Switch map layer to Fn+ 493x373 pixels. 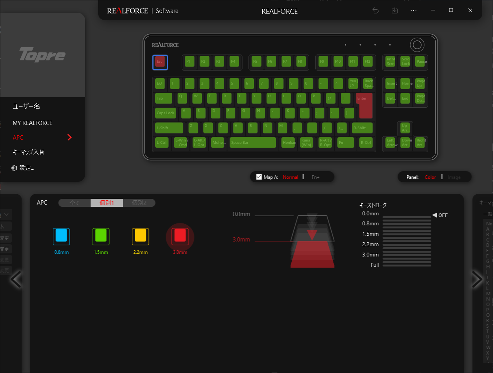pos(315,177)
